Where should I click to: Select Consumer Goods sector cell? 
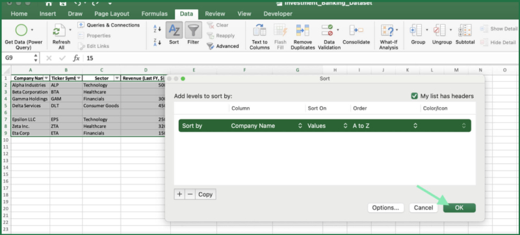tap(101, 106)
